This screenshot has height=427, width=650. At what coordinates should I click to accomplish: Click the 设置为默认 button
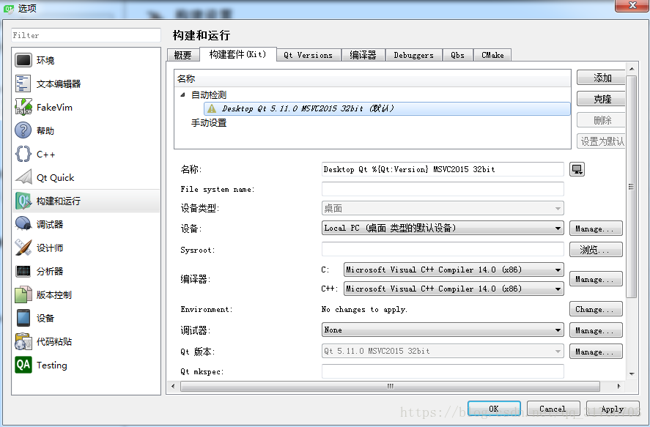point(601,141)
